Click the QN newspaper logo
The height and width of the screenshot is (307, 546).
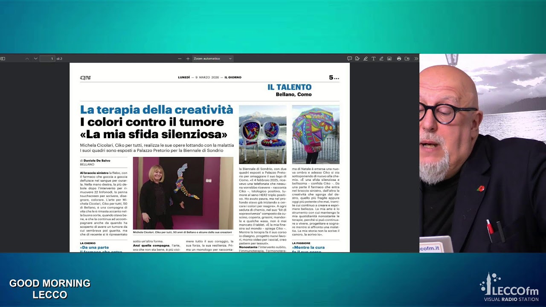point(85,78)
